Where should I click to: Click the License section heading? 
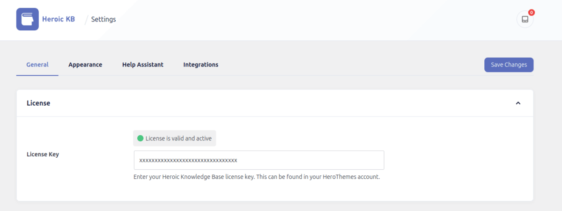38,103
